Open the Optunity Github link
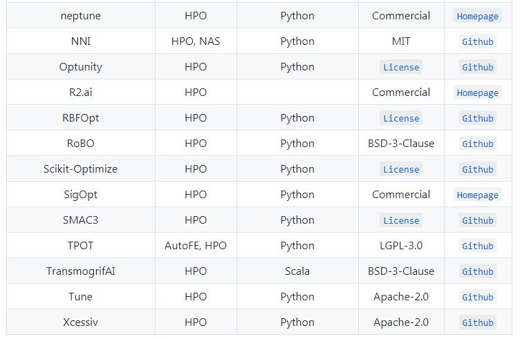Screen dimensions: 520x339 tap(478, 67)
